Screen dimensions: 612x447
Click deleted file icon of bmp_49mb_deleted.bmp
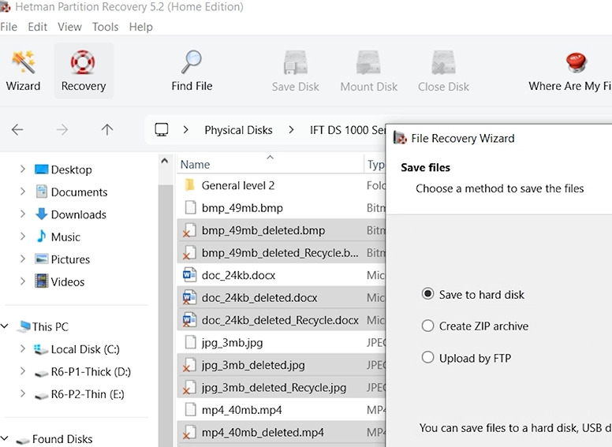coord(190,230)
